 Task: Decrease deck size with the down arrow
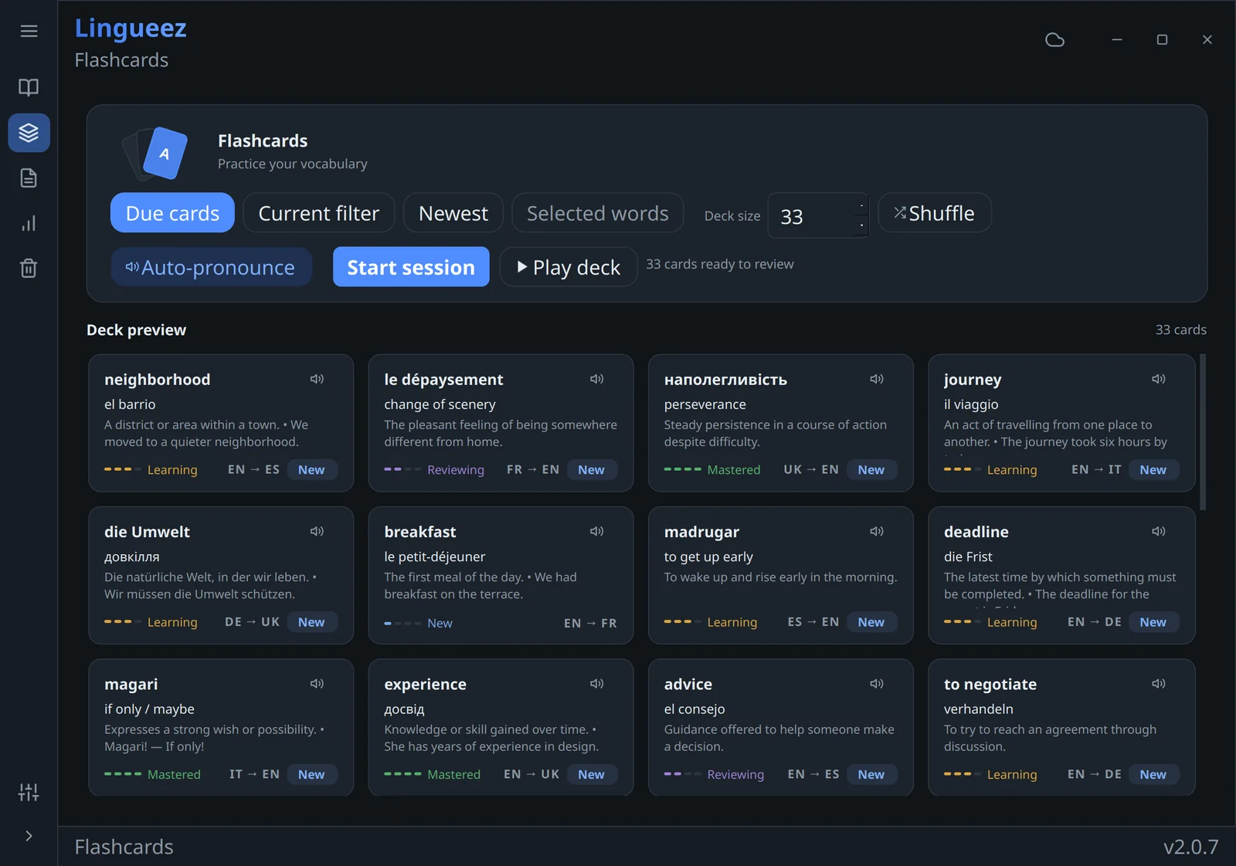(861, 225)
